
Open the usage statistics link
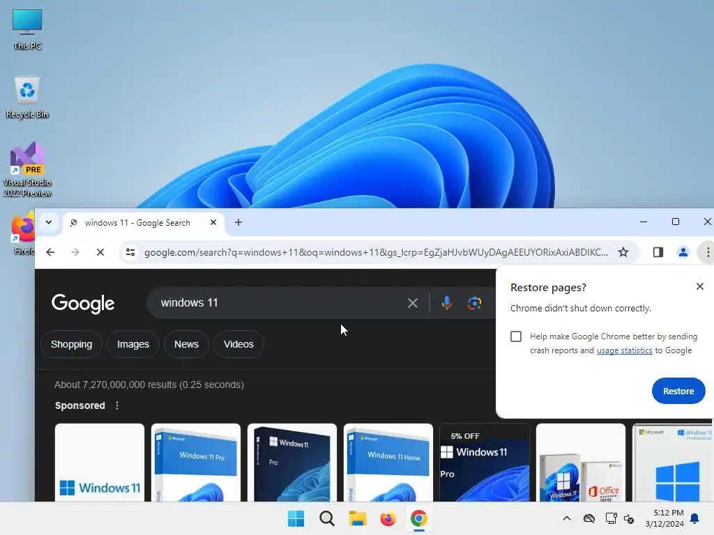coord(624,350)
